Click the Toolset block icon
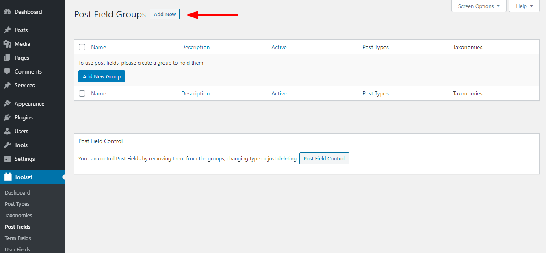The height and width of the screenshot is (253, 546). [x=8, y=177]
